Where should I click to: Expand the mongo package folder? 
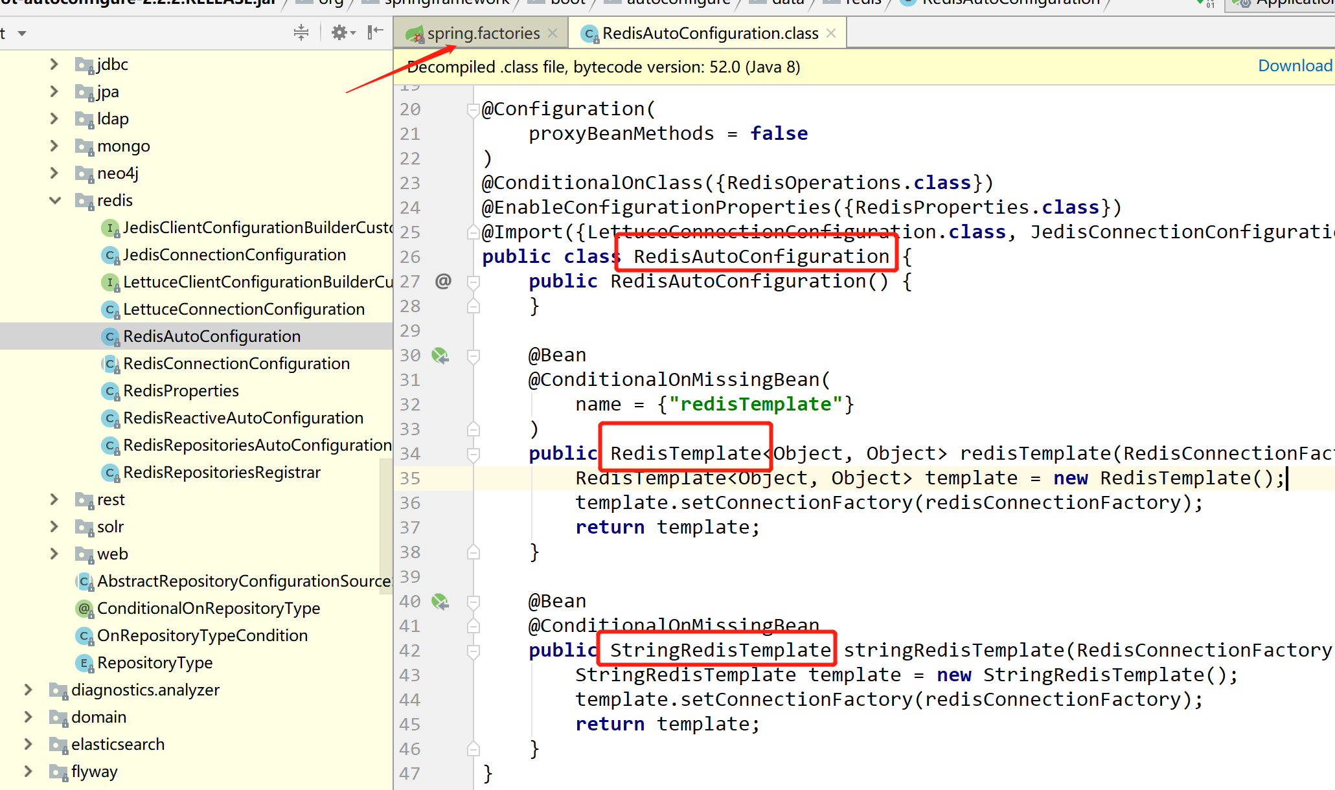pyautogui.click(x=54, y=146)
